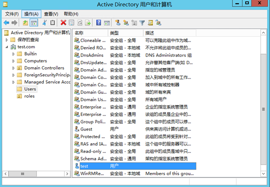The height and width of the screenshot is (187, 270).
Task: Click the Schema Ad... group icon
Action: (x=77, y=158)
